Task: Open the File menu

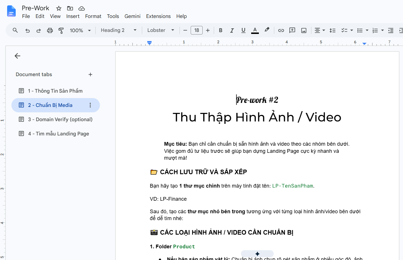Action: (x=26, y=16)
